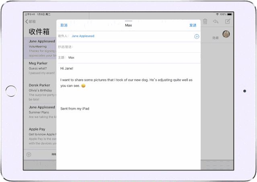
Task: Open the Trash icon in the mail toolbar
Action: (x=205, y=21)
